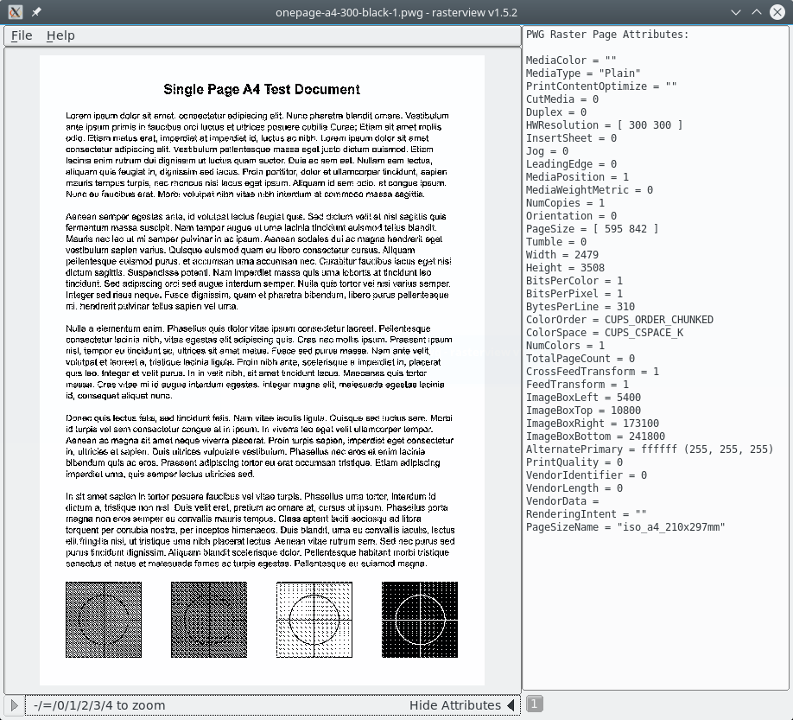
Task: Click the 'TotalPageCount = 0' line
Action: (580, 359)
